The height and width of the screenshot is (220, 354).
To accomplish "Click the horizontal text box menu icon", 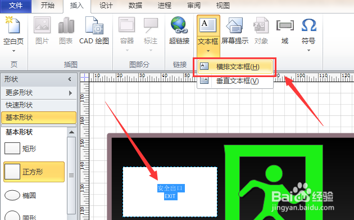I will pos(205,66).
